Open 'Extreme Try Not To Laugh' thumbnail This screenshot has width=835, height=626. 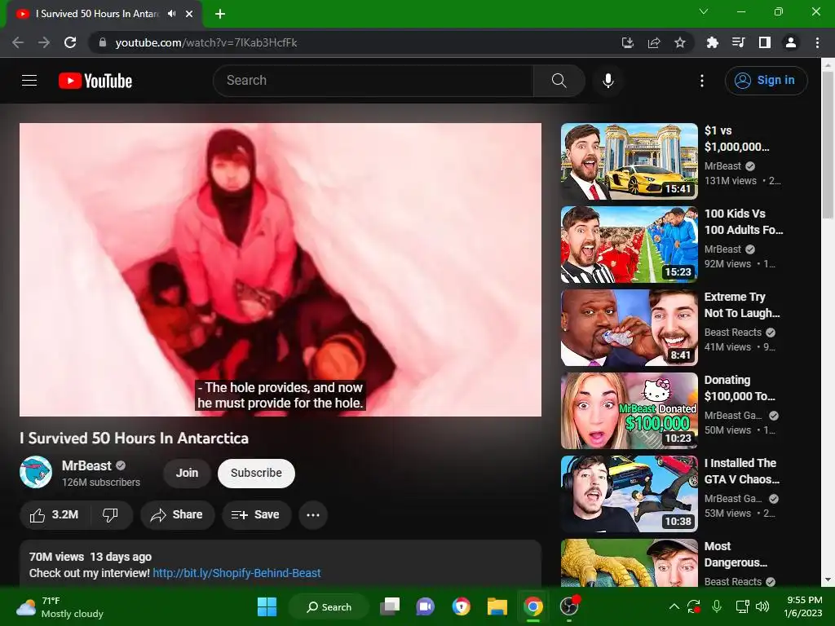629,328
